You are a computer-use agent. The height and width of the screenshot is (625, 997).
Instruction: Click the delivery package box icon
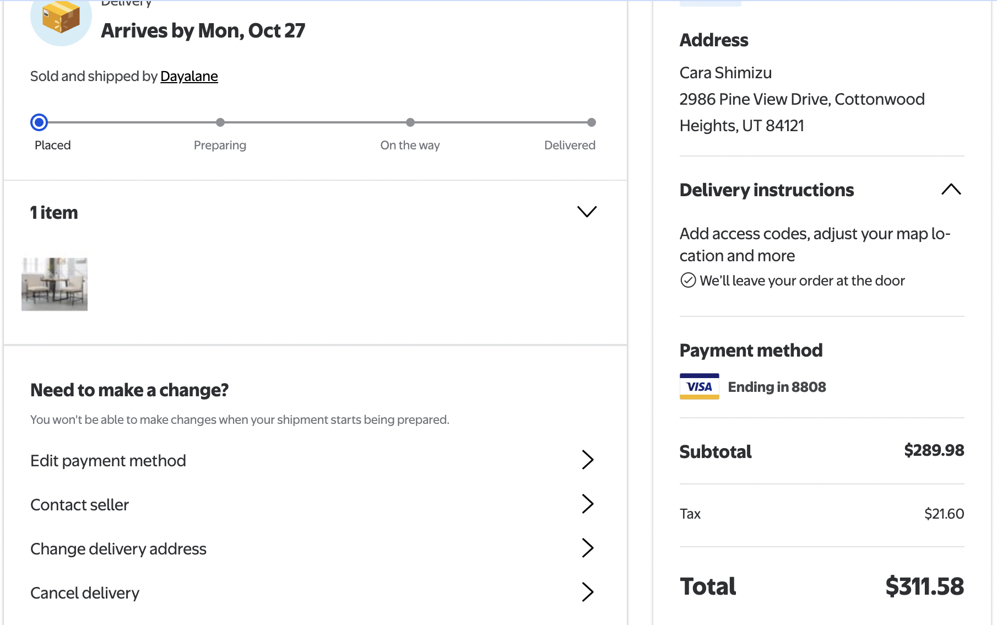pyautogui.click(x=61, y=18)
